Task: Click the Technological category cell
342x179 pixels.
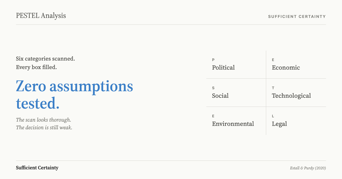Action: 296,93
